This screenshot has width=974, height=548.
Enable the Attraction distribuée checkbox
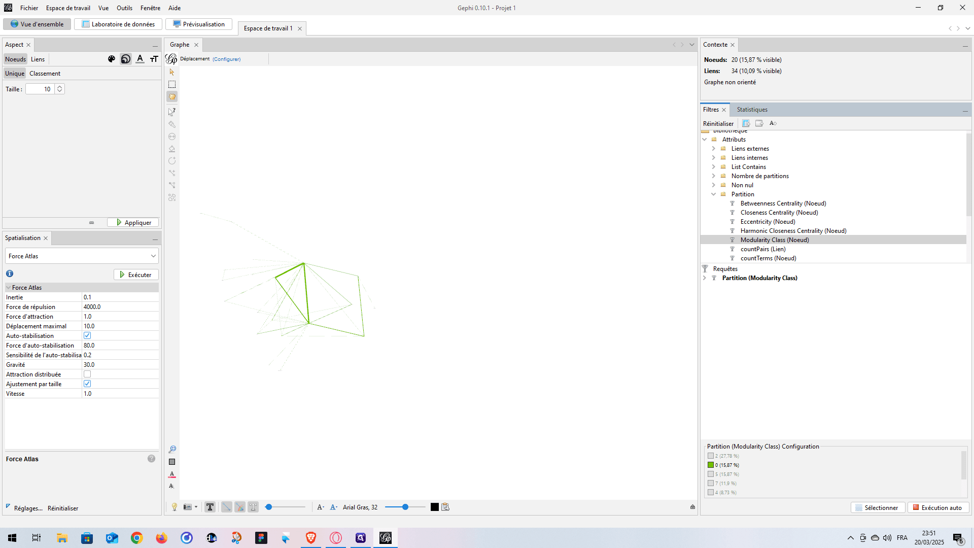[87, 374]
